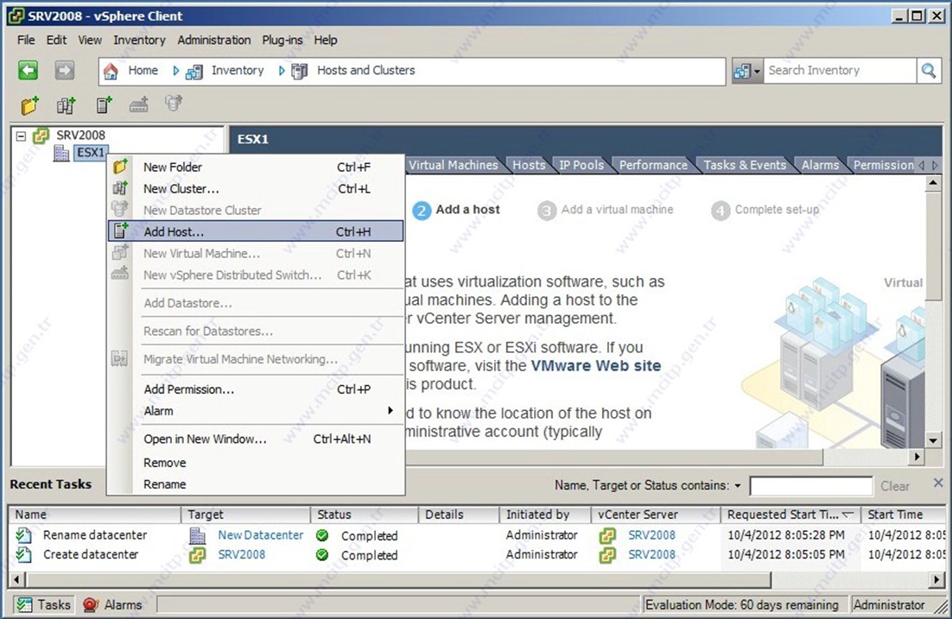The width and height of the screenshot is (952, 619).
Task: Choose New Cluster... from the context menu
Action: click(256, 189)
